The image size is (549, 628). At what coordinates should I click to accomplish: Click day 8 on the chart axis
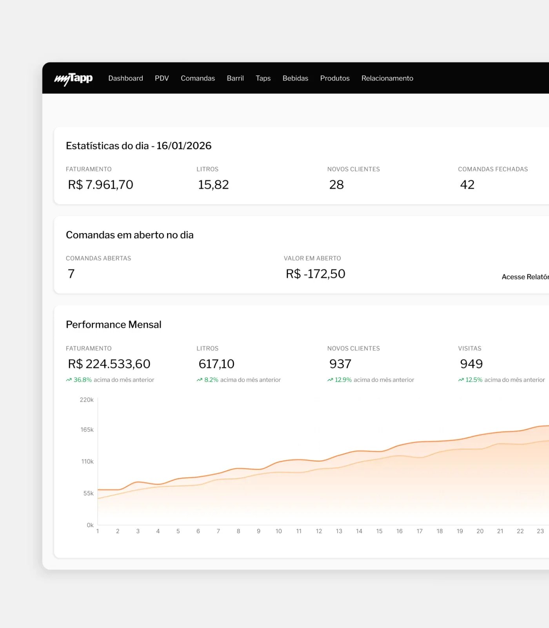click(238, 531)
